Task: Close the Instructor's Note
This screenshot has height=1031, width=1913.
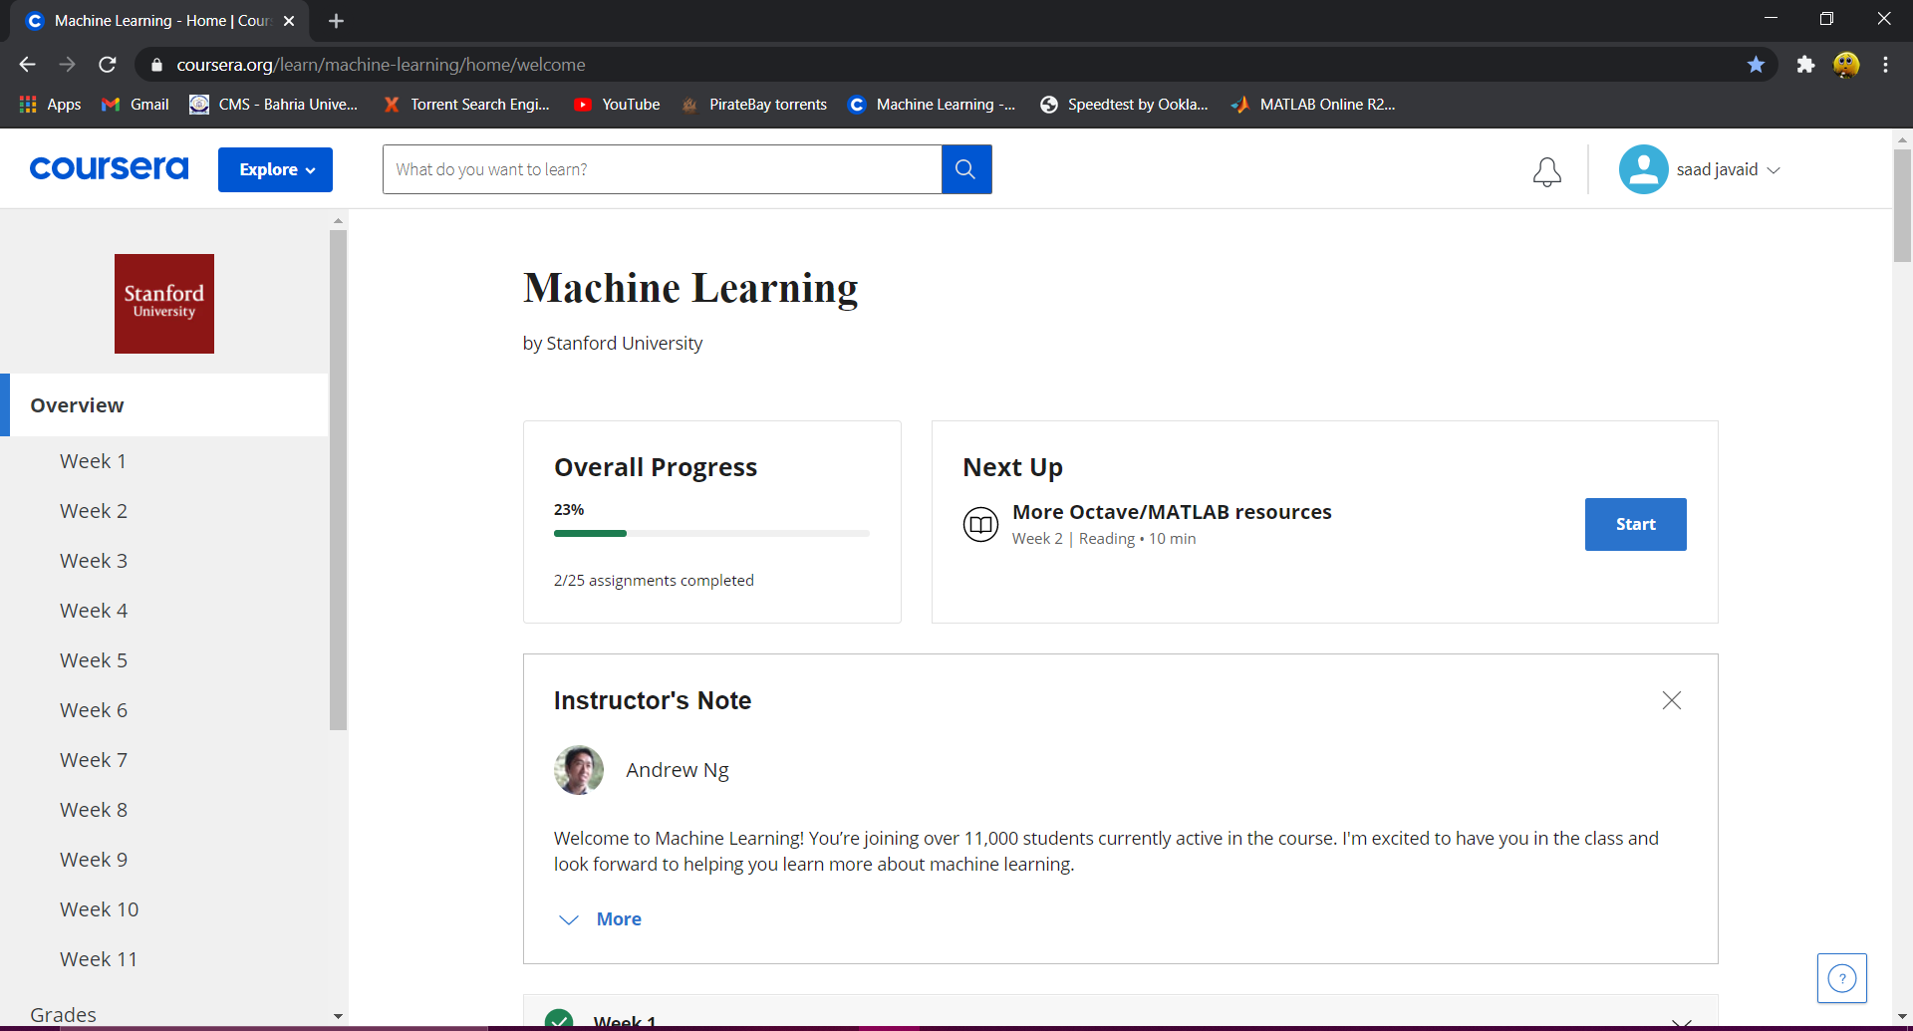Action: (x=1671, y=700)
